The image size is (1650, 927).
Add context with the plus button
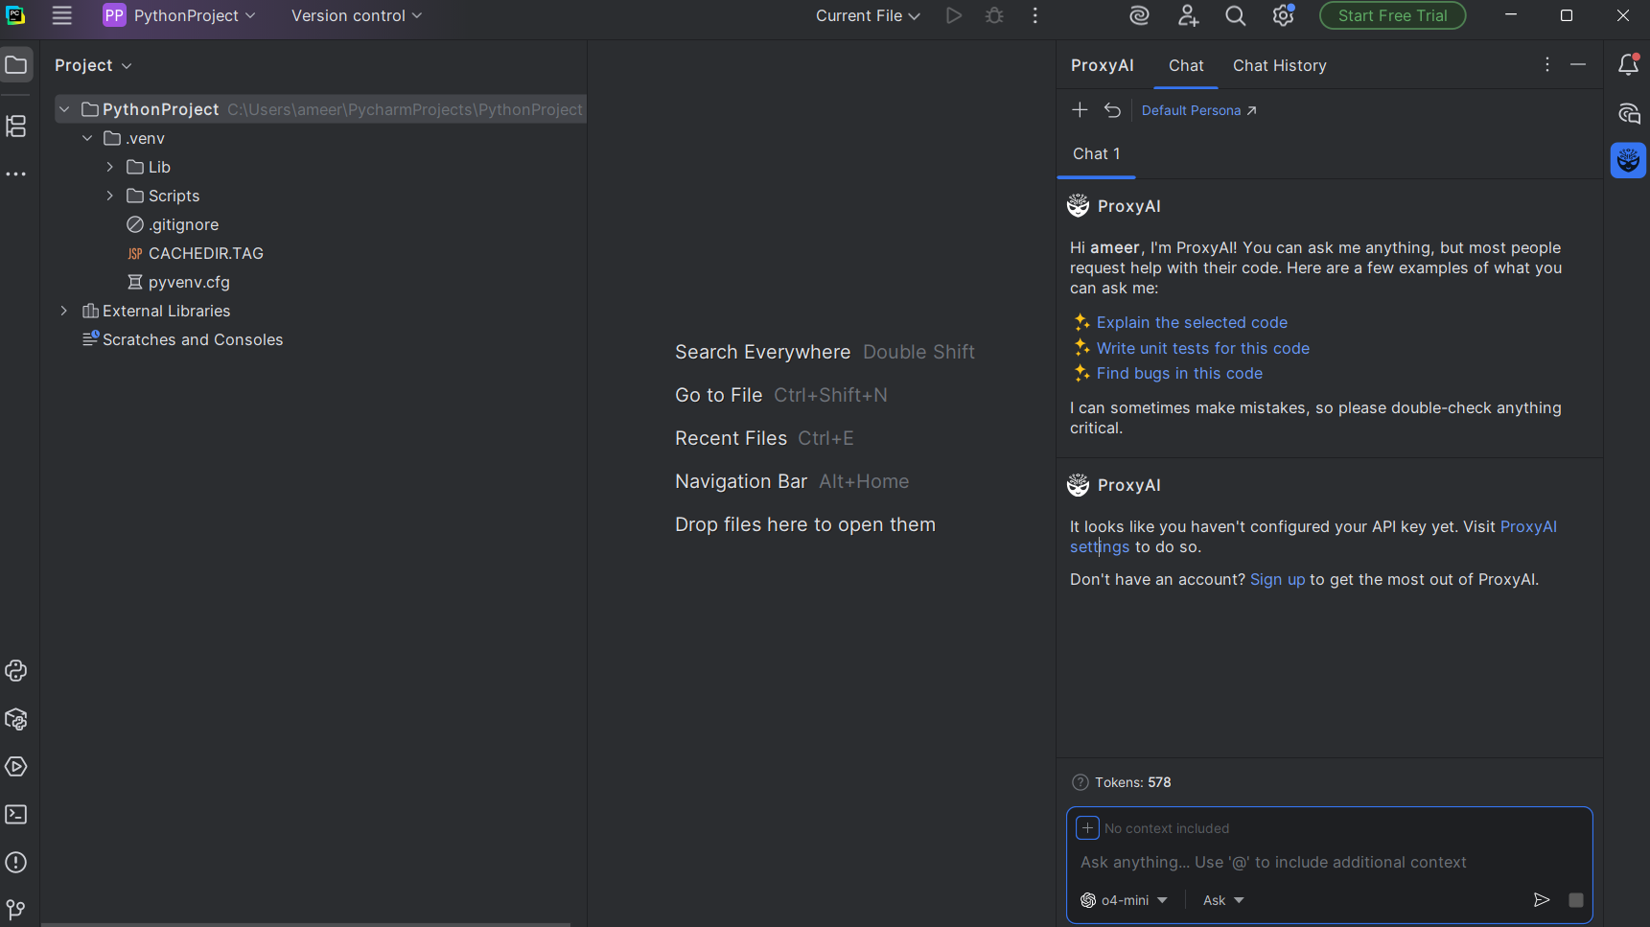[x=1087, y=827]
